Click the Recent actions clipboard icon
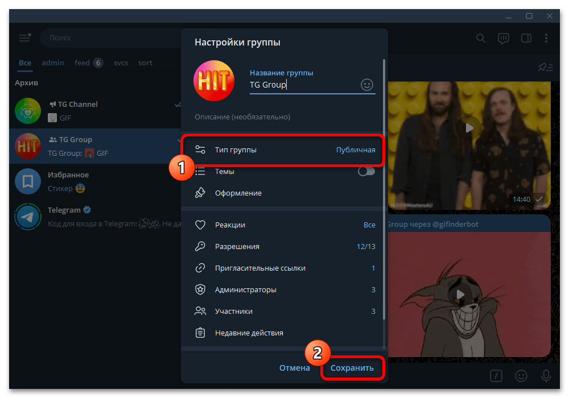 pyautogui.click(x=200, y=333)
